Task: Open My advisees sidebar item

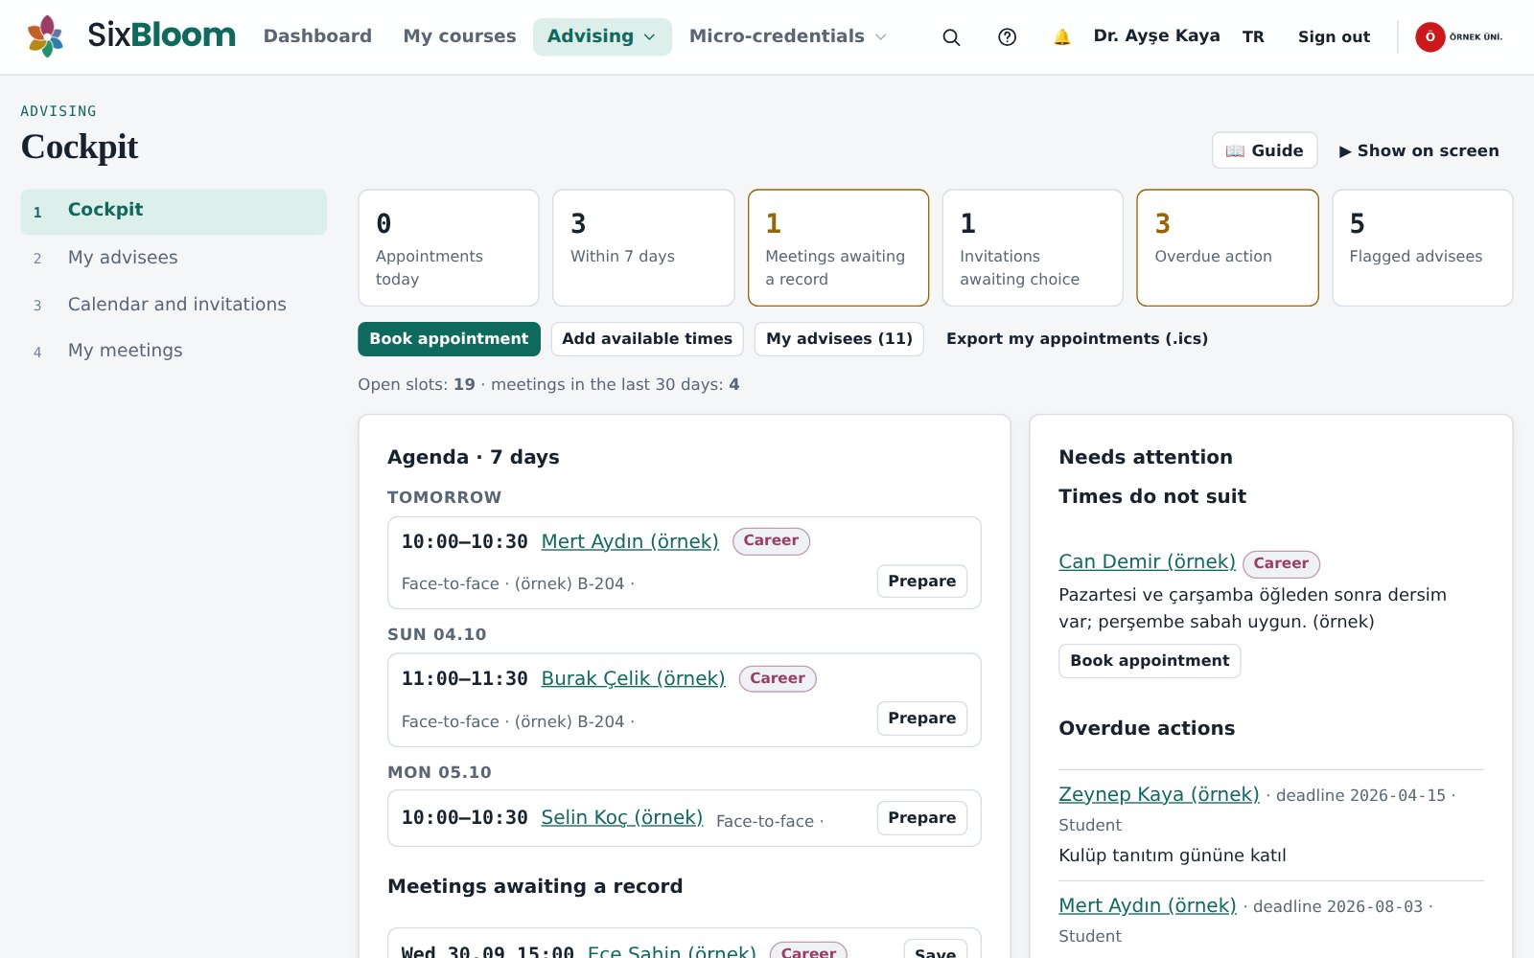Action: click(x=174, y=258)
